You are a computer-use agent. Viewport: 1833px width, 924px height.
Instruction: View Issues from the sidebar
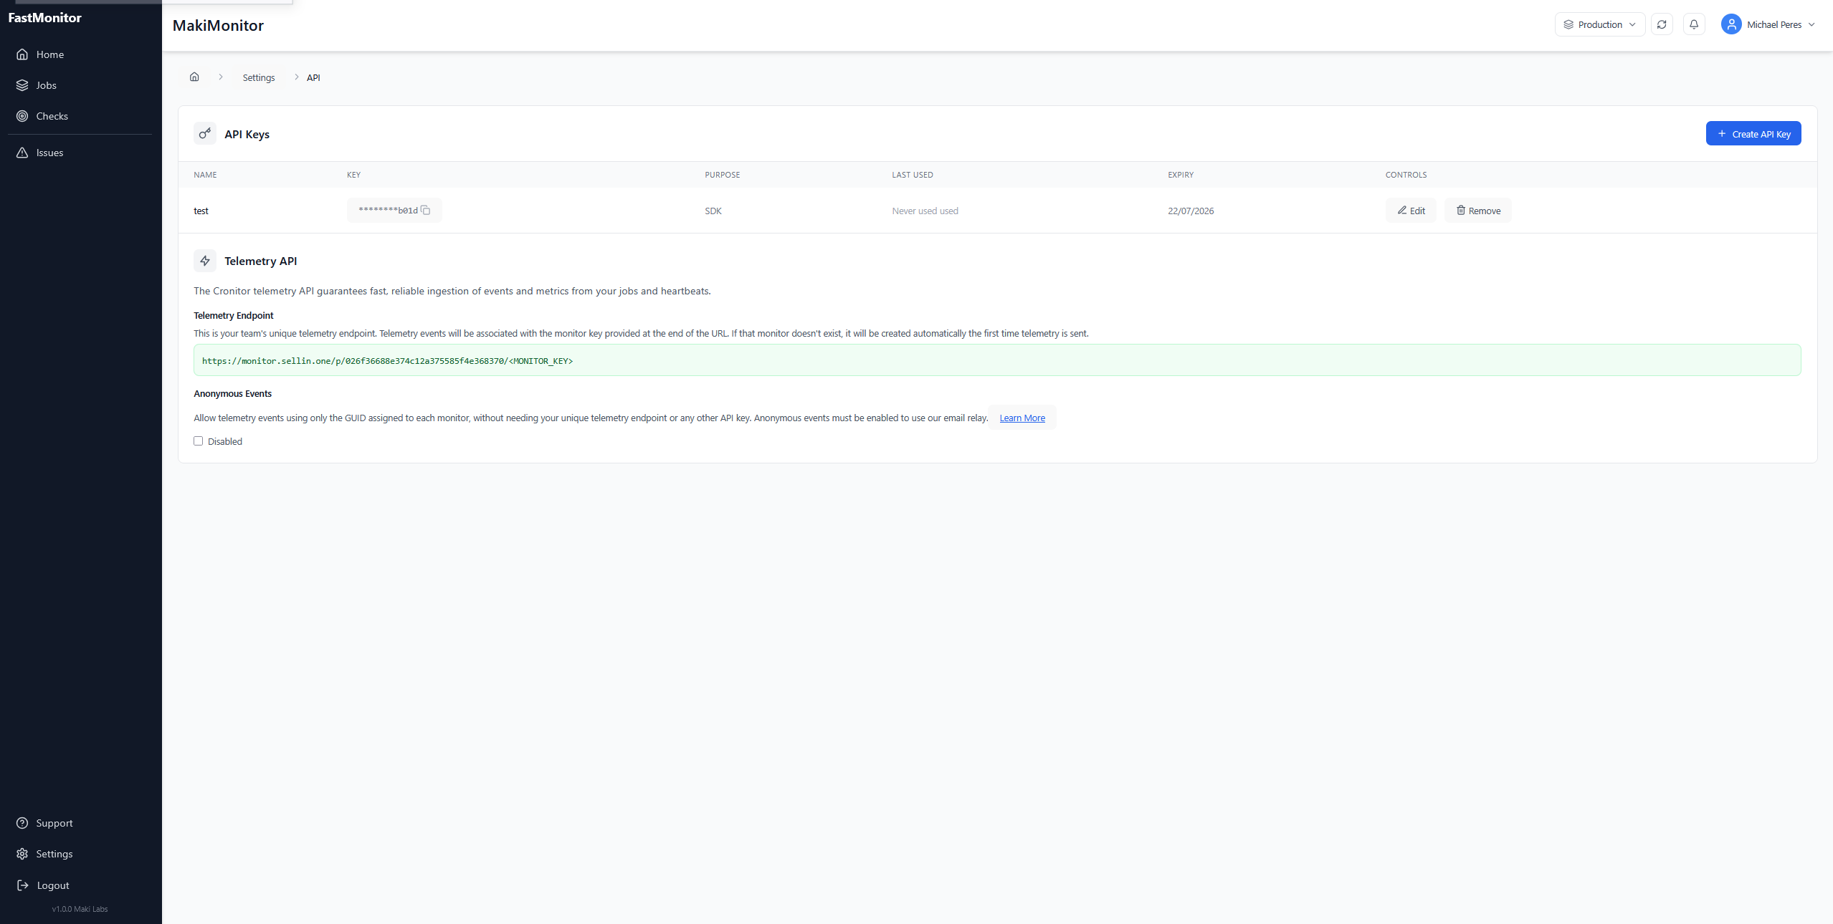coord(49,152)
